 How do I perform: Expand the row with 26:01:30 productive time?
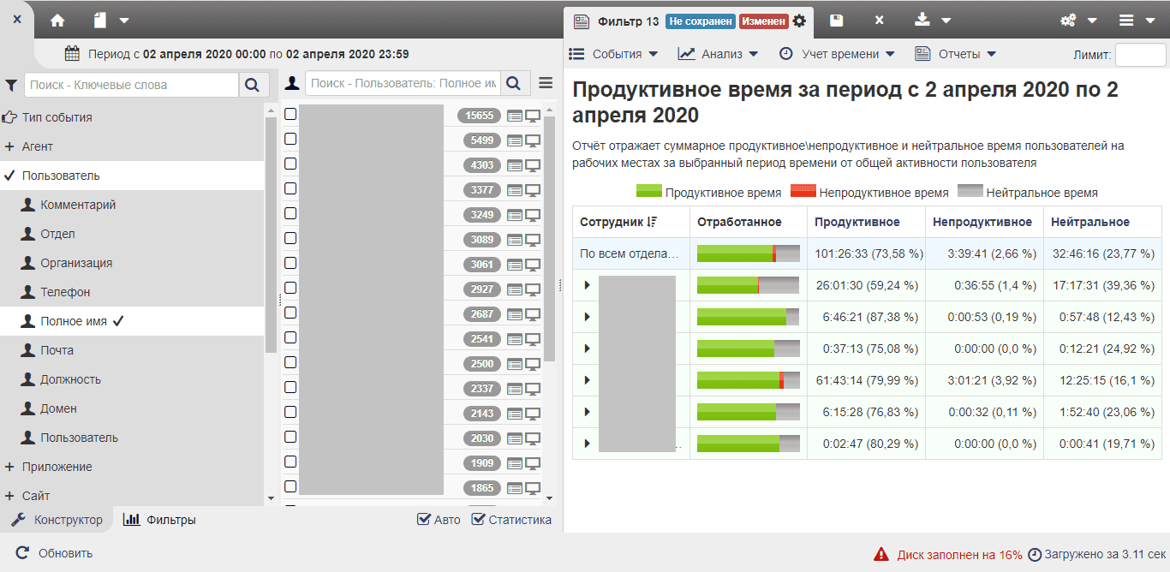[x=587, y=285]
